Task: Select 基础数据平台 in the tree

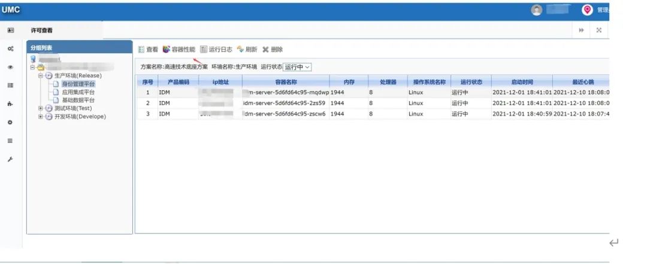Action: (78, 100)
